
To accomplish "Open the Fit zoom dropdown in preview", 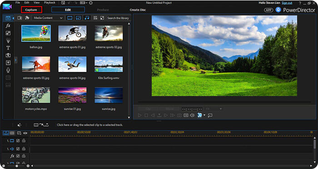I will 214,109.
